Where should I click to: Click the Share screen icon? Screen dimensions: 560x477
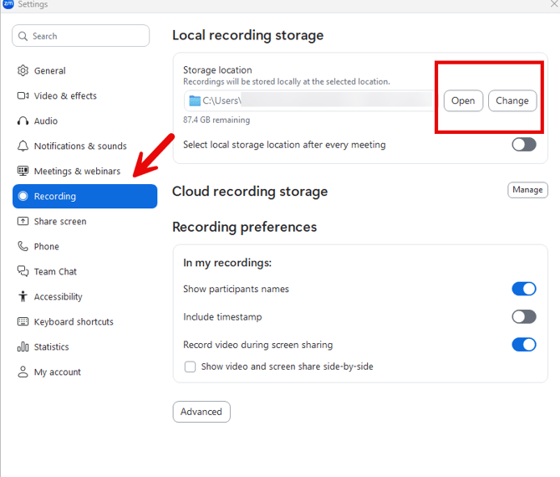point(23,222)
